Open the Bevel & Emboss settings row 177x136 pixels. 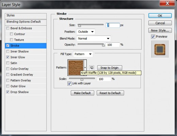(26, 28)
